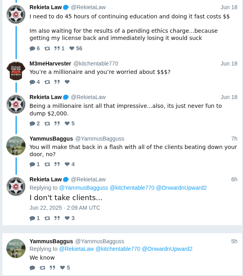243x276 pixels.
Task: Open the Jun 22, 2025 2:09 AM timestamp
Action: pos(65,208)
